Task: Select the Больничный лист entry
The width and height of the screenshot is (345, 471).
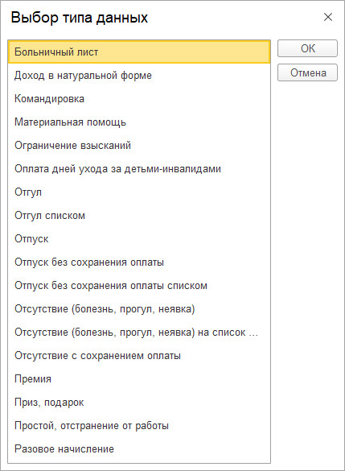Action: point(139,52)
